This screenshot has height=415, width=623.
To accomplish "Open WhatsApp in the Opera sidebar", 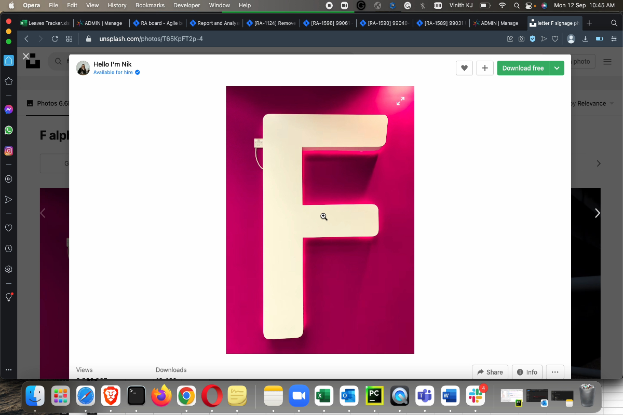I will [8, 130].
